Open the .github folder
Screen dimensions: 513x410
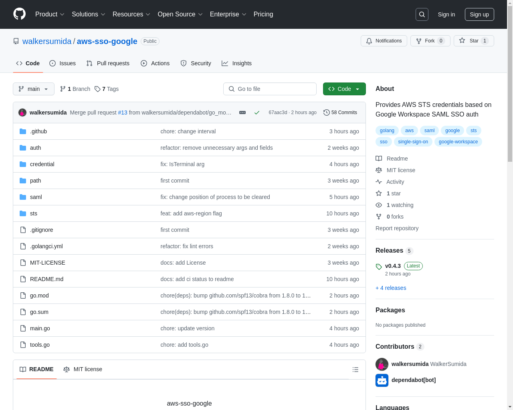click(x=38, y=131)
